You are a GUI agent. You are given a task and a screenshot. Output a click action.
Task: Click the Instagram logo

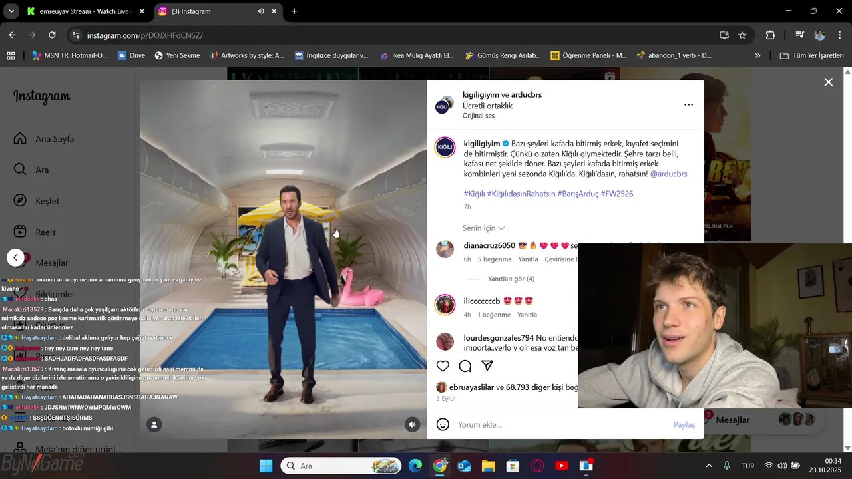(41, 97)
